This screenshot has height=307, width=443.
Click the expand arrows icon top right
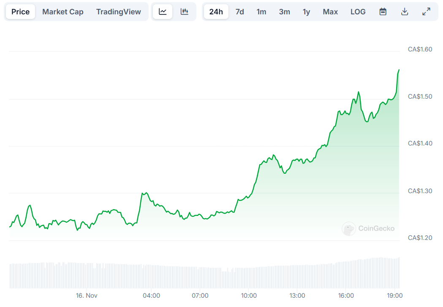coord(427,11)
